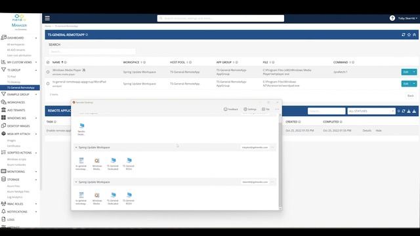Click the Logs sidebar icon
The height and width of the screenshot is (236, 420).
coord(3,220)
